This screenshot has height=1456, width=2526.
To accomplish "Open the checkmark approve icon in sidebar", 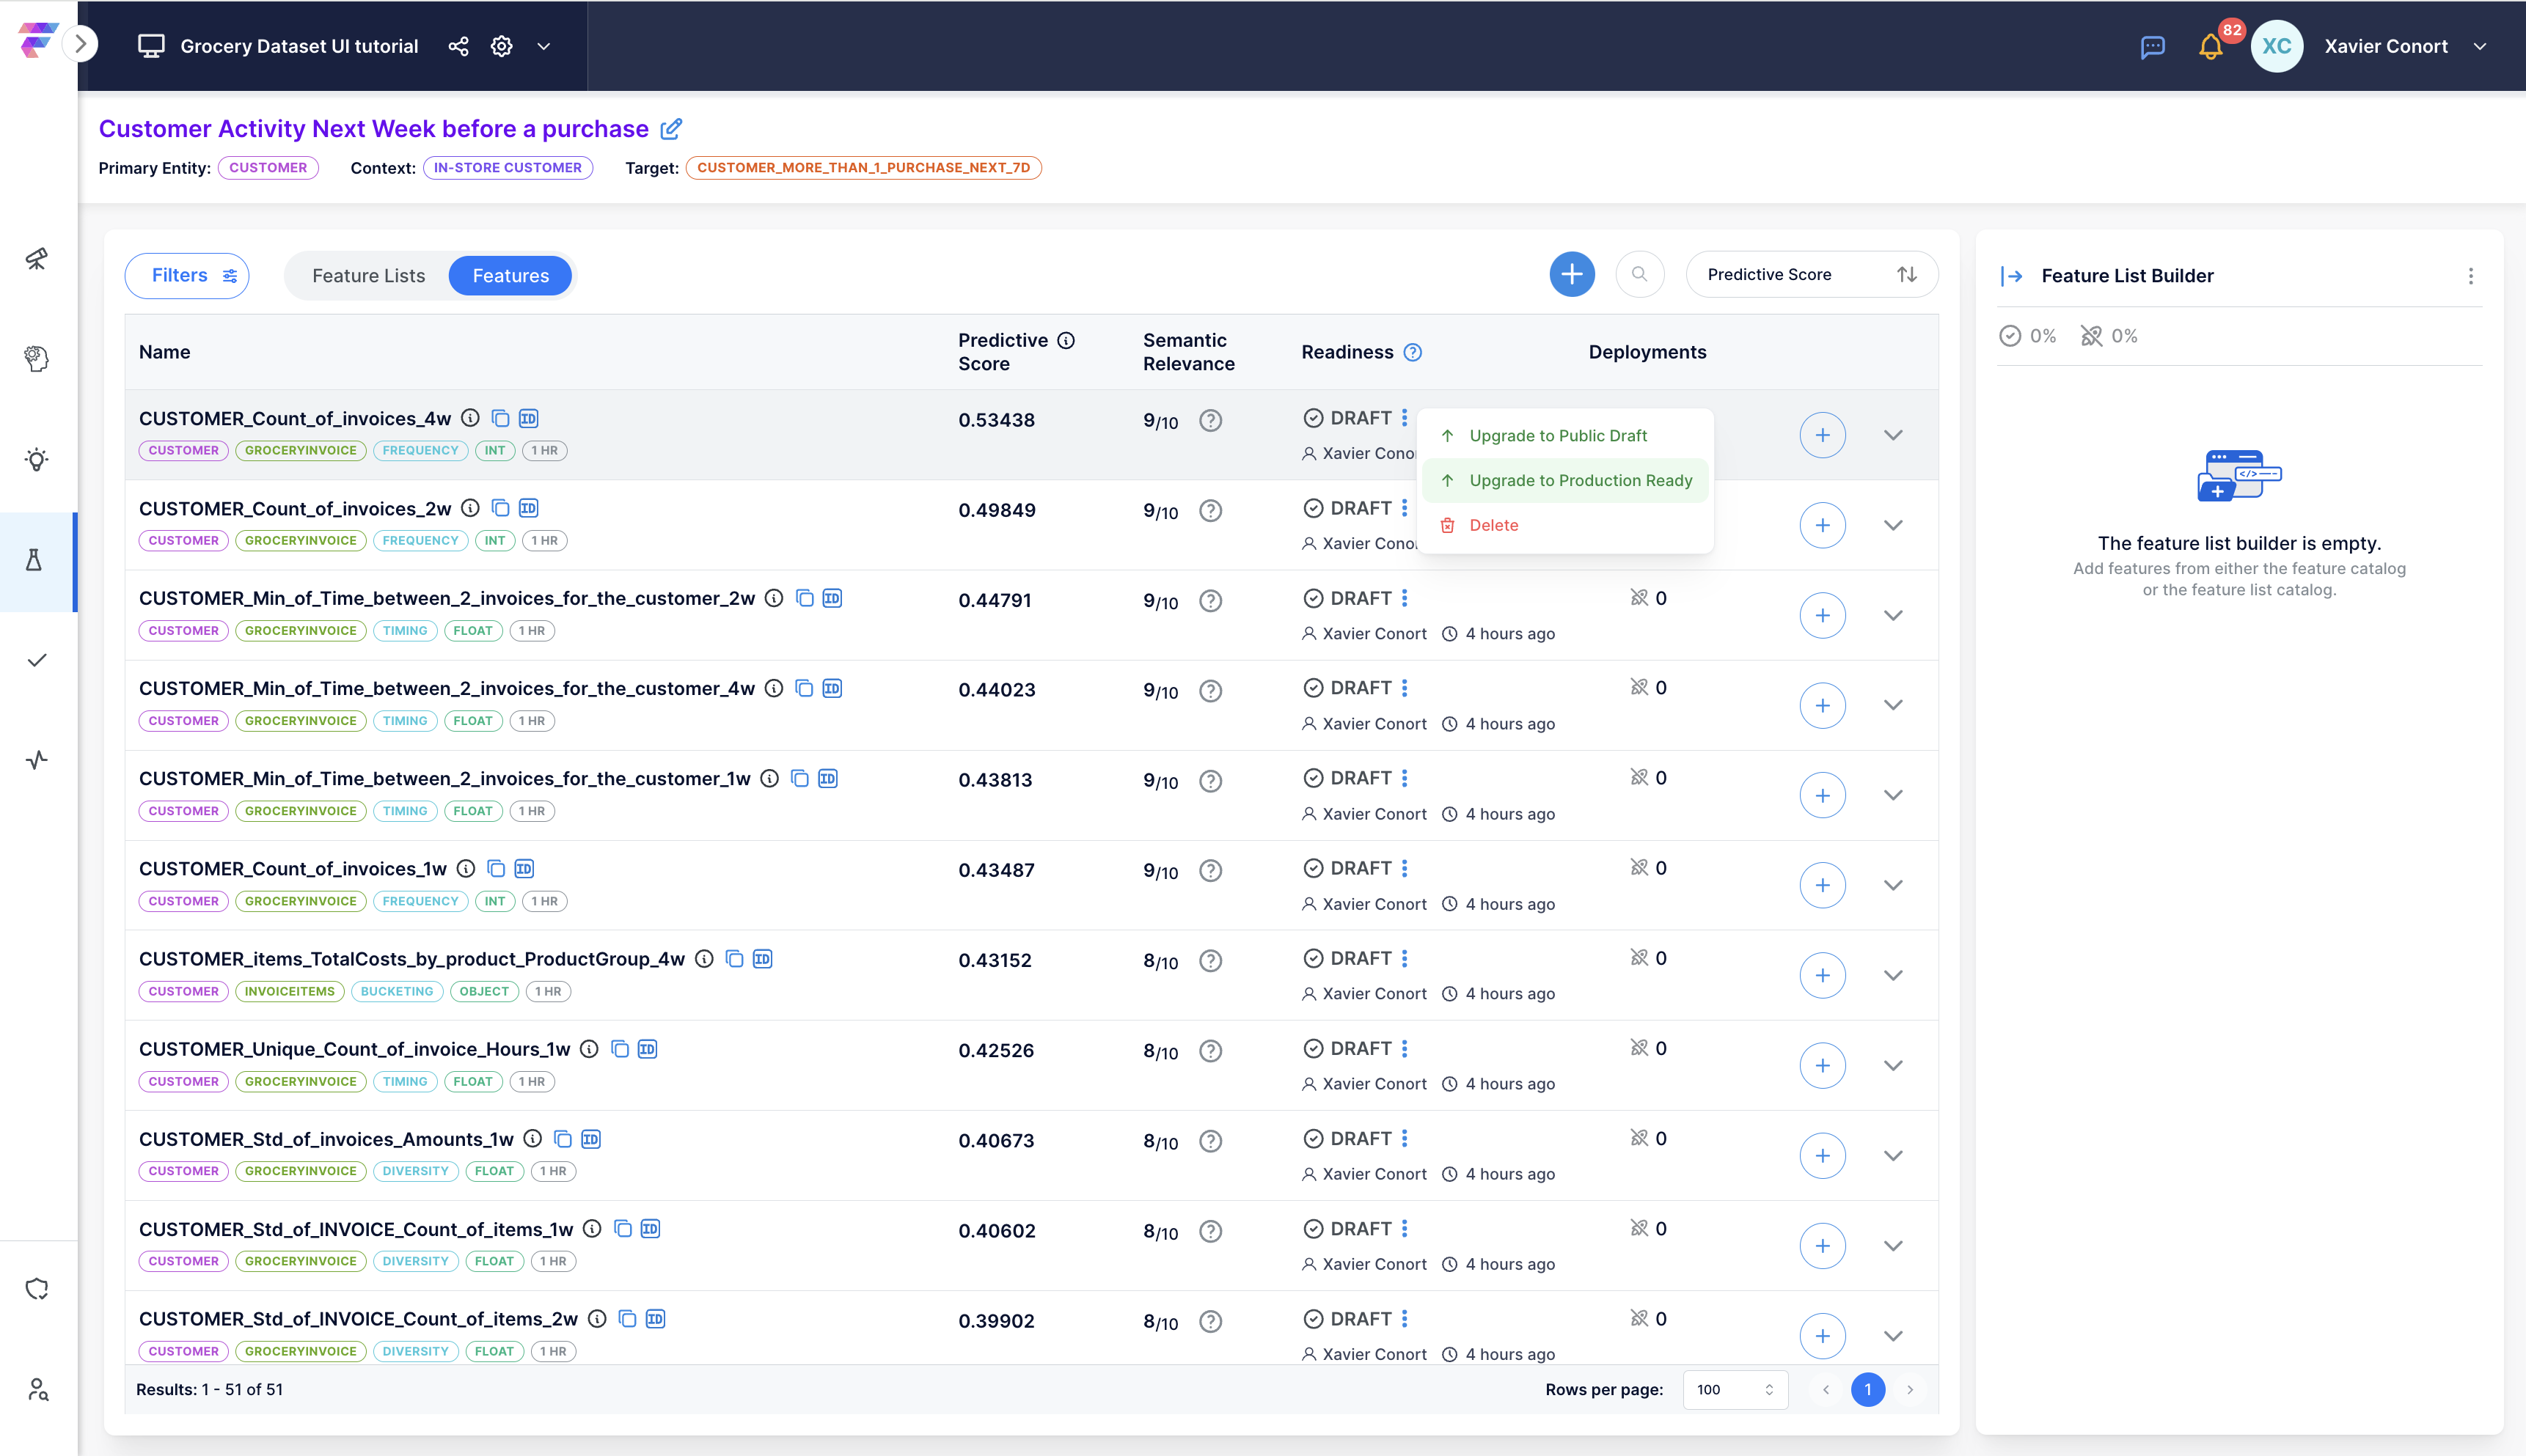I will pos(37,660).
